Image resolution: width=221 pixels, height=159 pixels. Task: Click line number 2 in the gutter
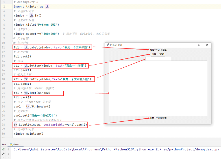coord(4,6)
